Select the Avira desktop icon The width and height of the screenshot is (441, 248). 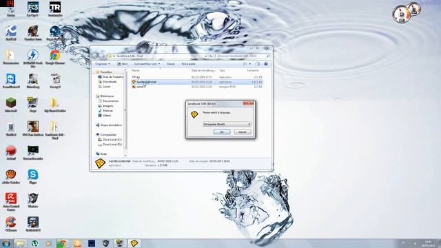(x=11, y=201)
